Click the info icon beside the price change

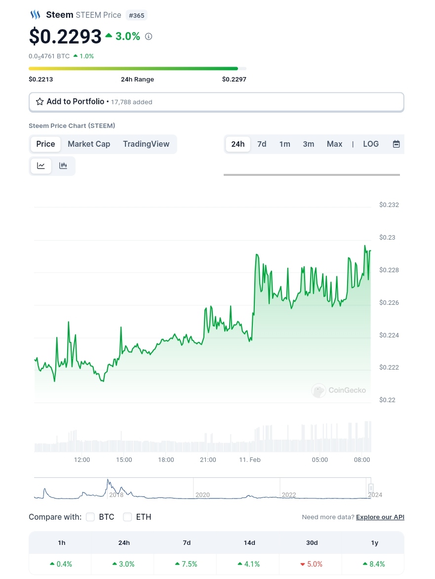(x=148, y=36)
